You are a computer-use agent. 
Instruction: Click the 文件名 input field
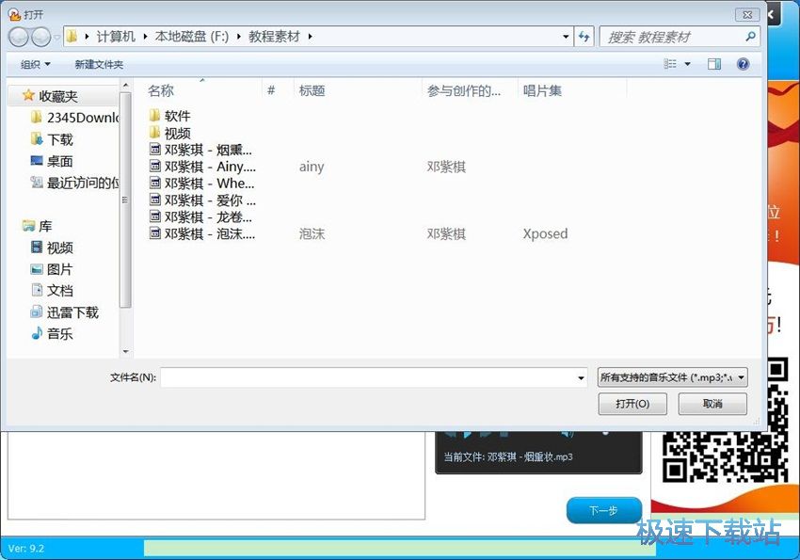click(x=374, y=378)
